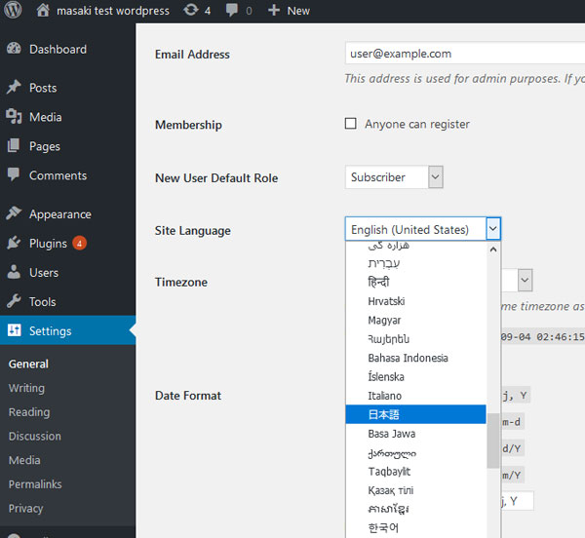The width and height of the screenshot is (585, 538).
Task: Go to Writing settings submenu
Action: click(26, 388)
